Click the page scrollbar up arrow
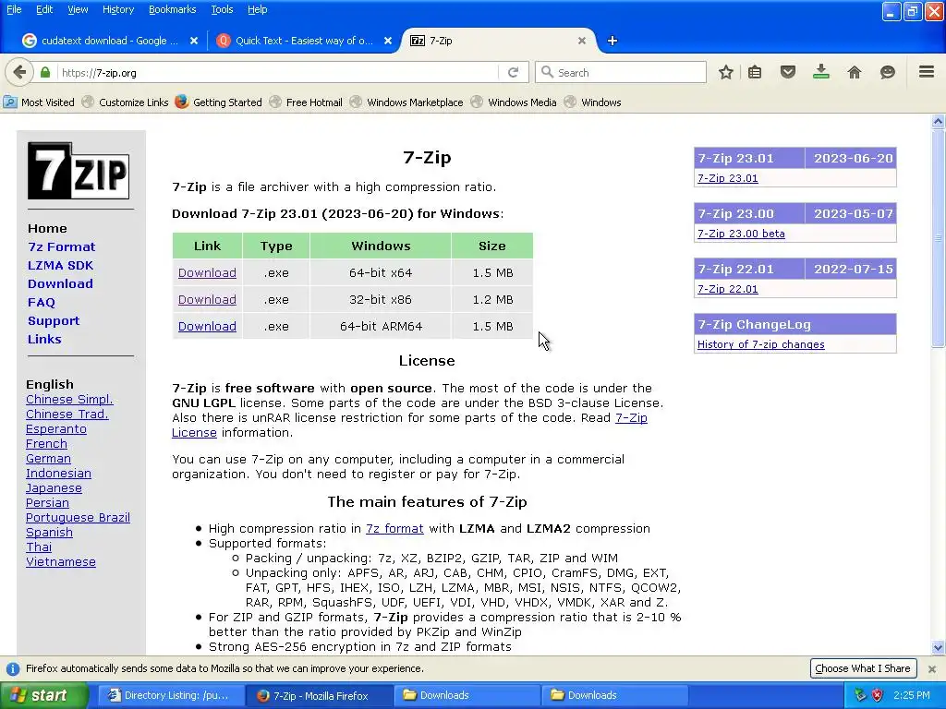Viewport: 946px width, 709px height. tap(938, 121)
